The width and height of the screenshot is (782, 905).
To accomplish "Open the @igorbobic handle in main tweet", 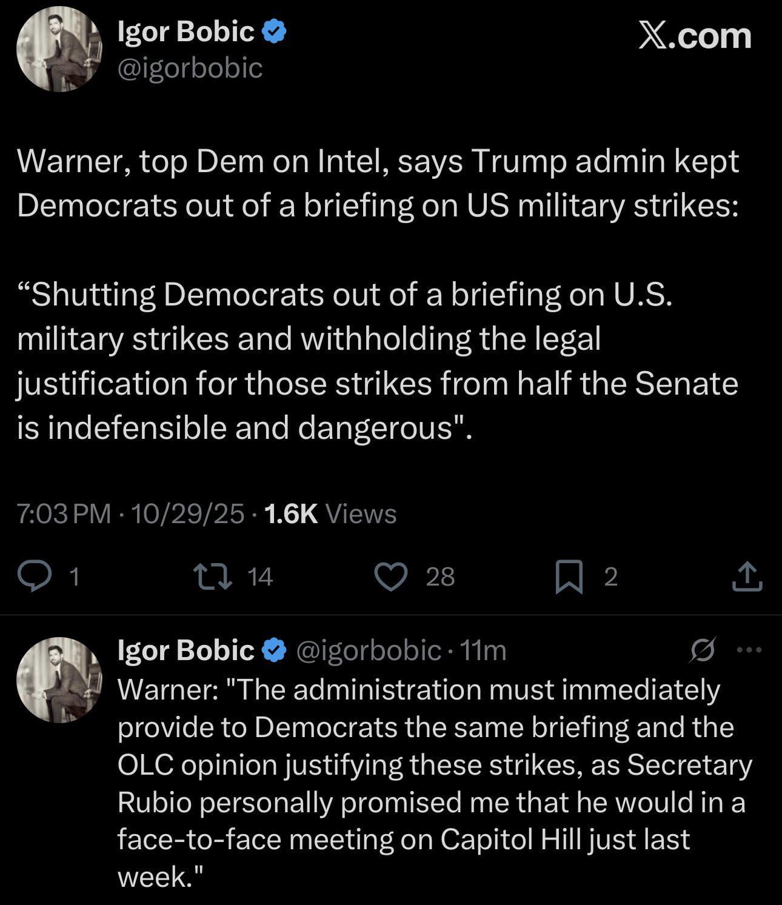I will [190, 68].
